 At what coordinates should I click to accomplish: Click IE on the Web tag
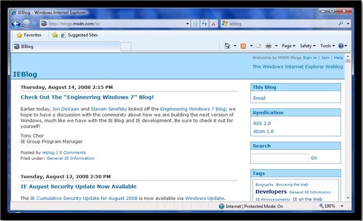tap(307, 199)
